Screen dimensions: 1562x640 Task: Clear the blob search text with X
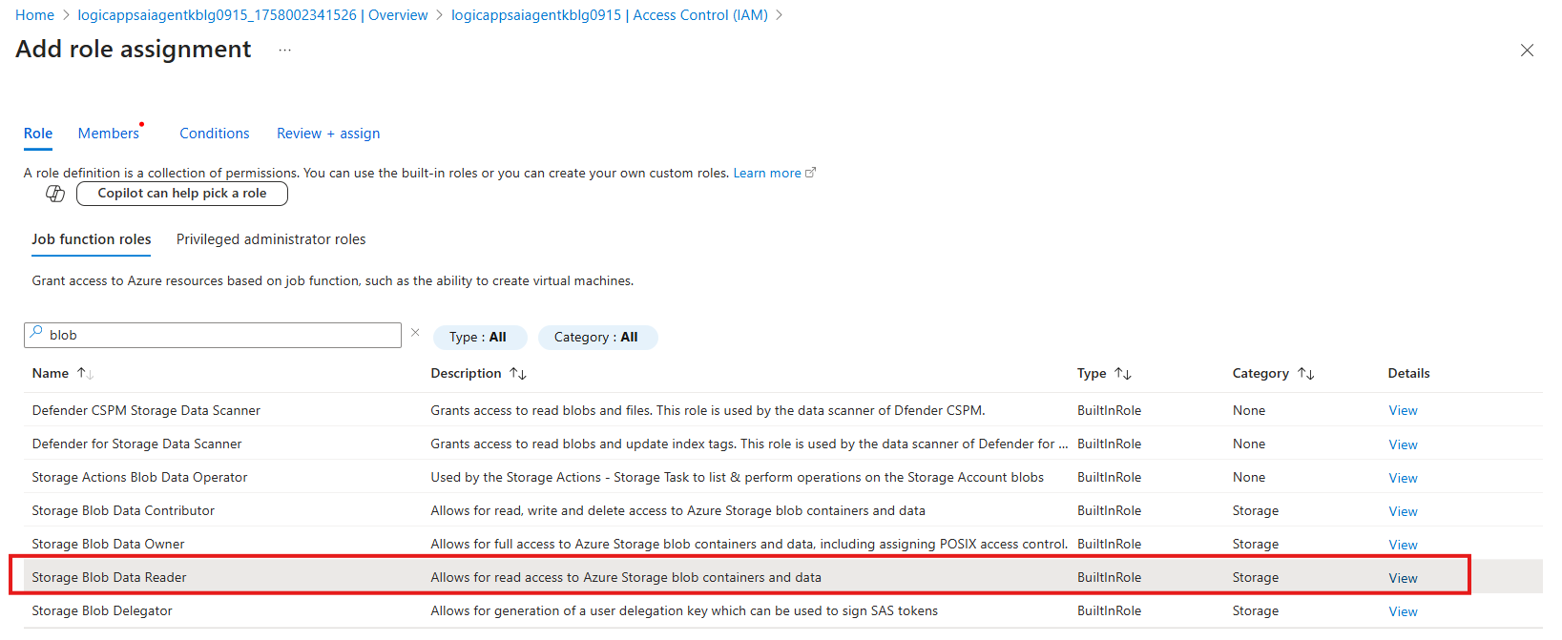tap(415, 333)
